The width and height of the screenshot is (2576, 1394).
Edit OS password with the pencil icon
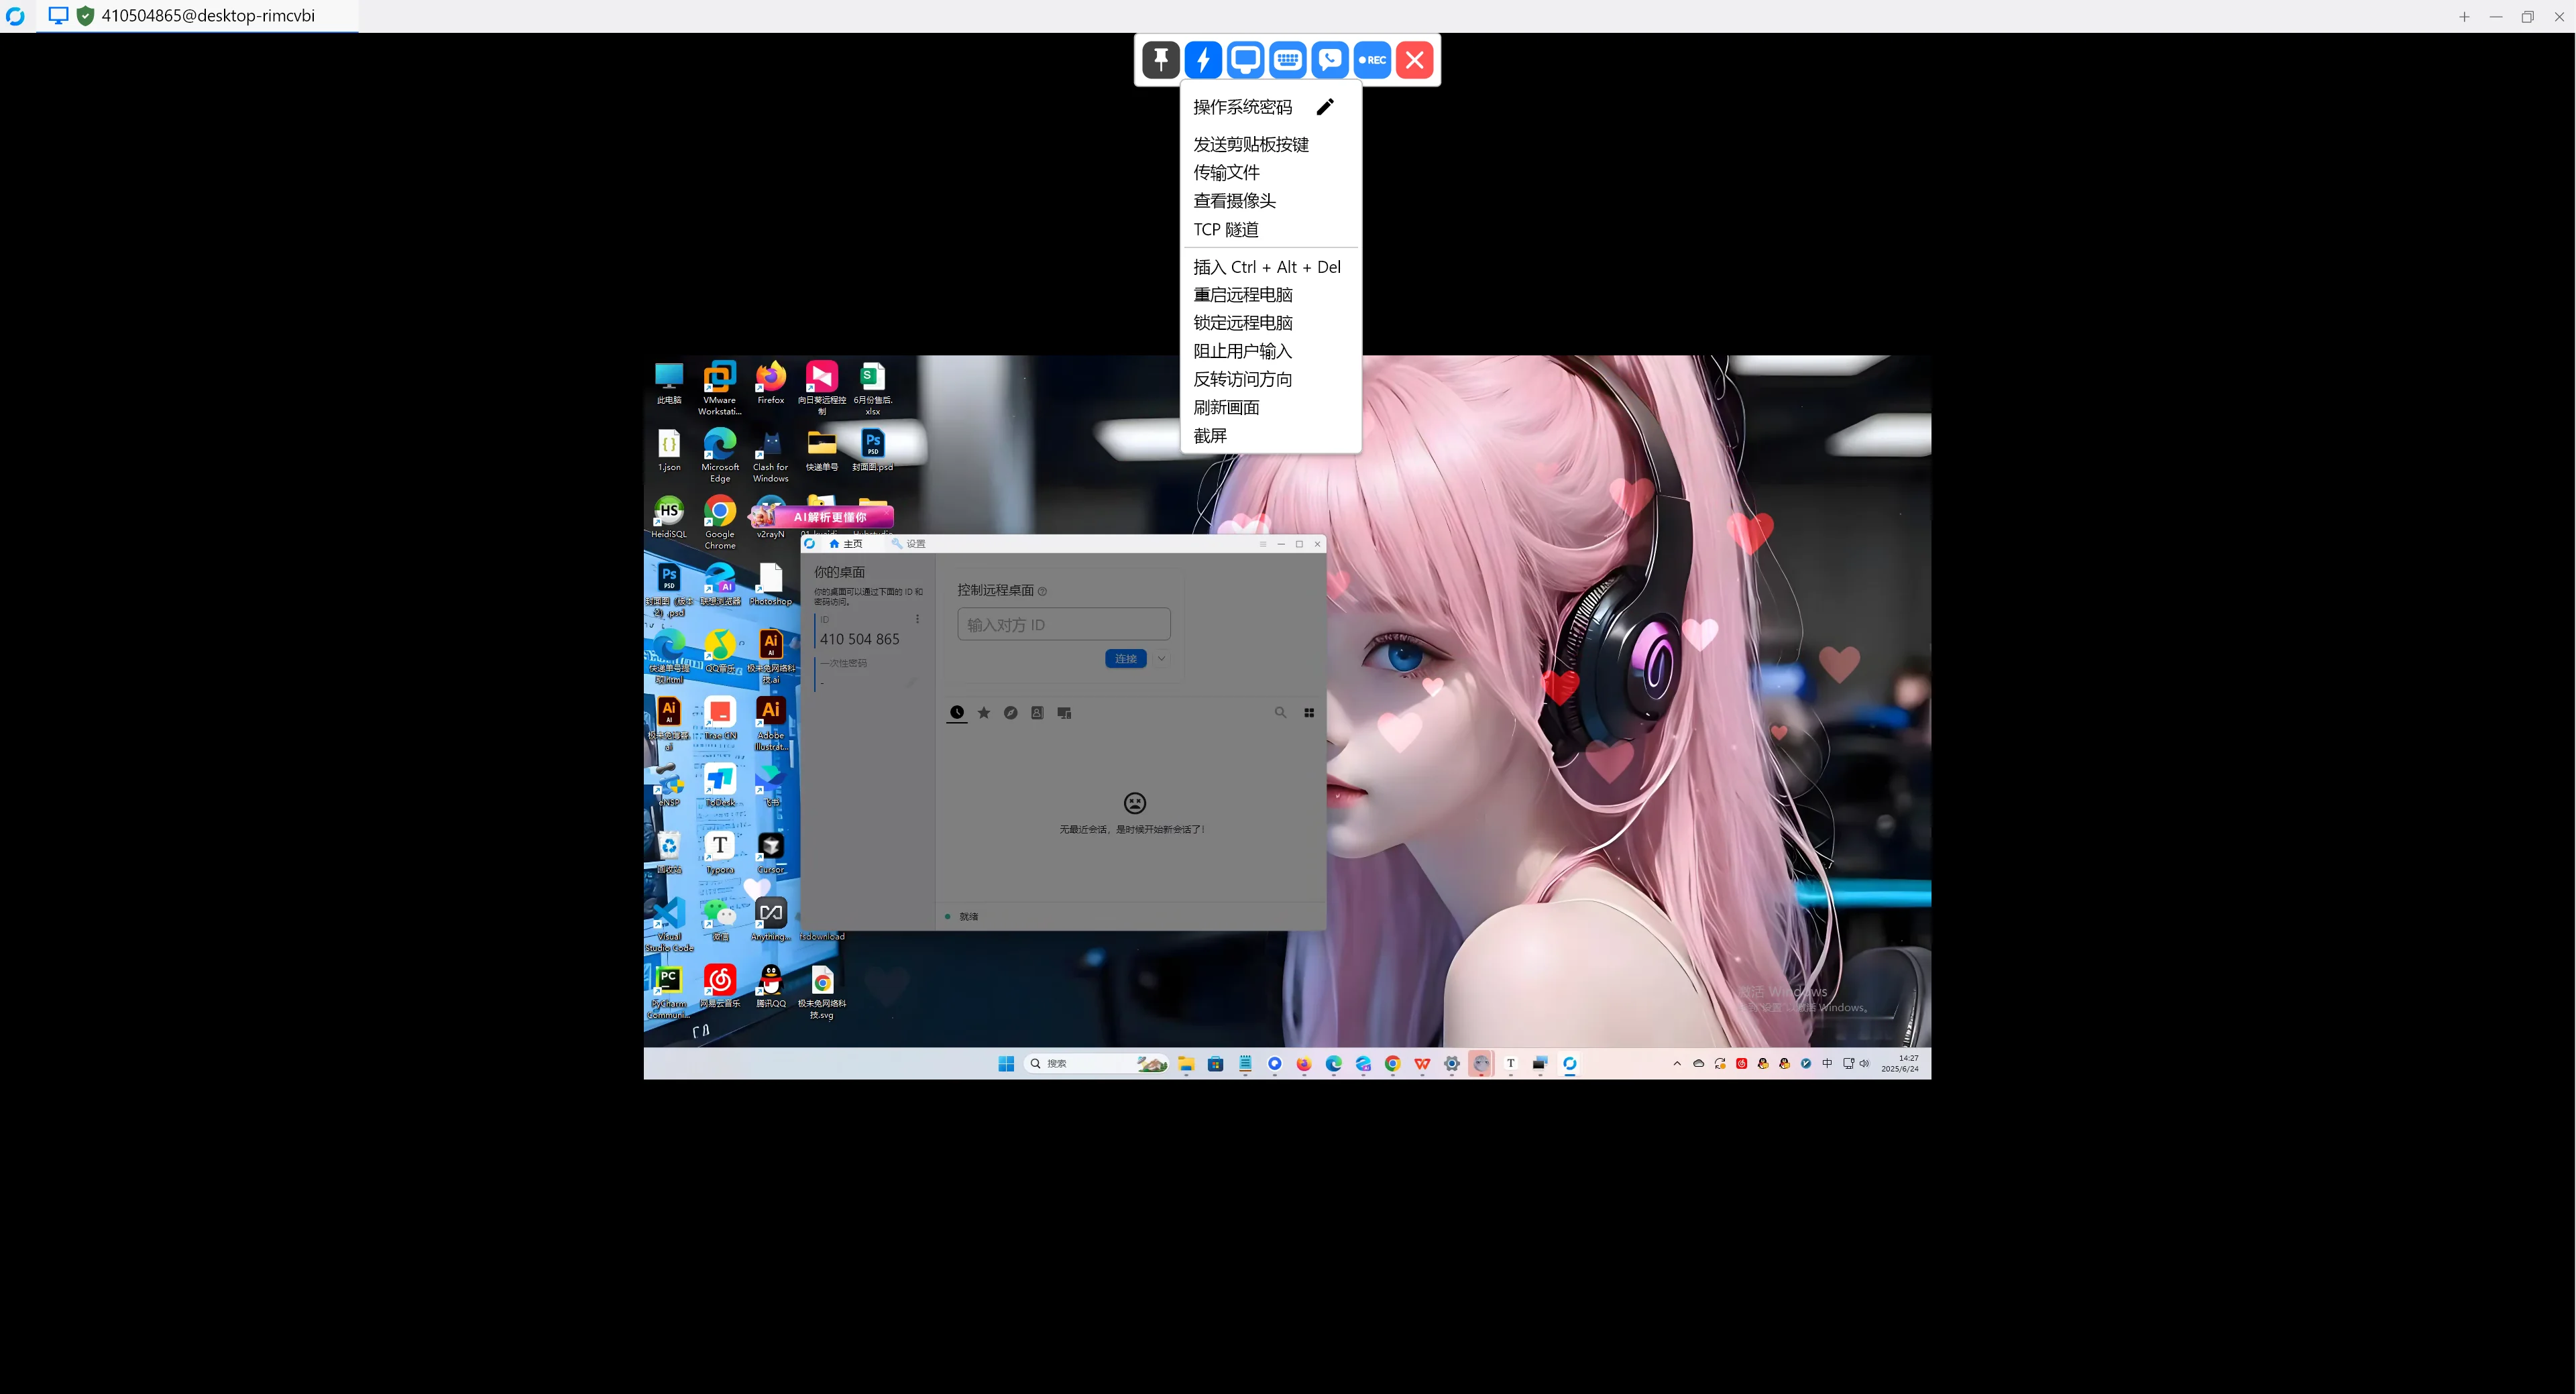[1325, 107]
